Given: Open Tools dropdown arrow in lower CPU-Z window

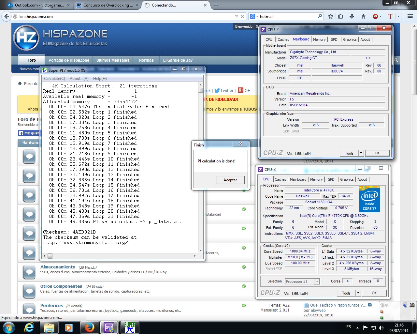Looking at the screenshot, I should [x=358, y=293].
